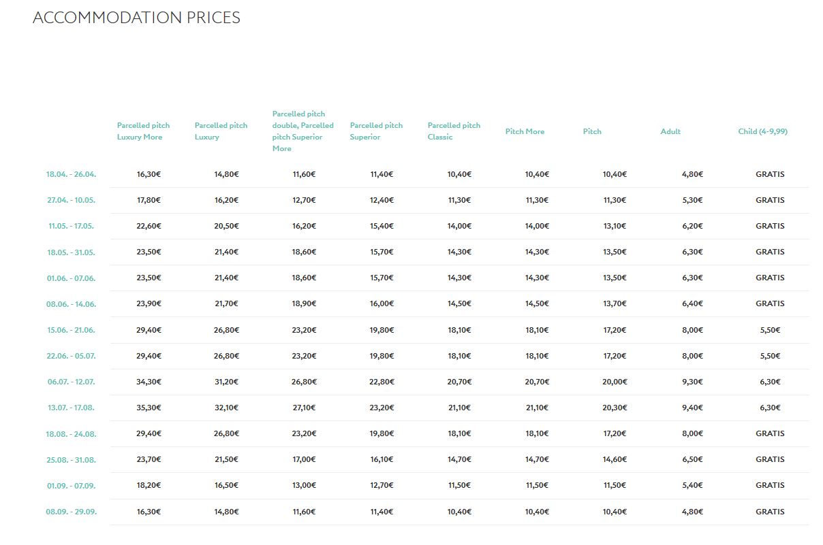Click the Parcelled pitch Luxury More column header

point(143,131)
